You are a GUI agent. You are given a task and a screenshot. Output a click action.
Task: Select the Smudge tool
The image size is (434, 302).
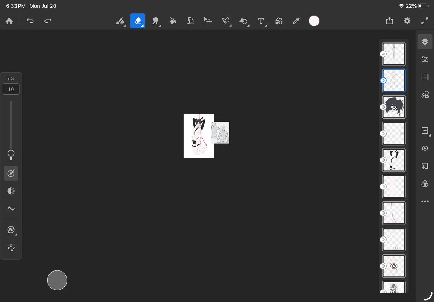click(x=155, y=21)
